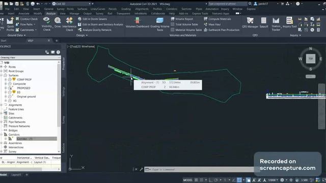Open the Mass Haul tool
Image resolution: width=326 pixels, height=183 pixels.
coord(212,24)
